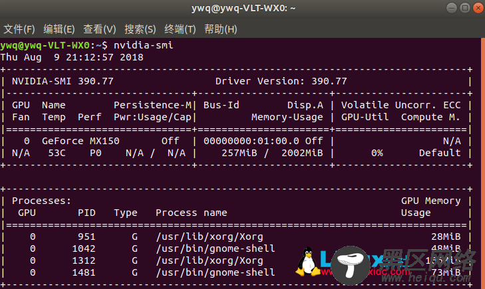Click the temperature value 53C
The image size is (485, 289).
(x=57, y=153)
